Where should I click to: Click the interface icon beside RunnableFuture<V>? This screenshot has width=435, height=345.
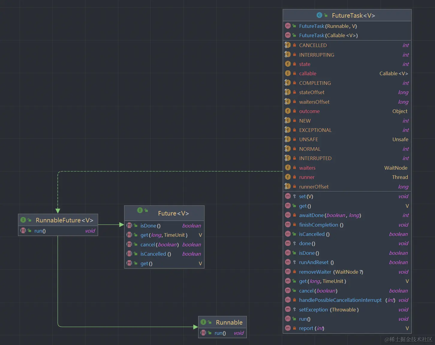tap(23, 220)
